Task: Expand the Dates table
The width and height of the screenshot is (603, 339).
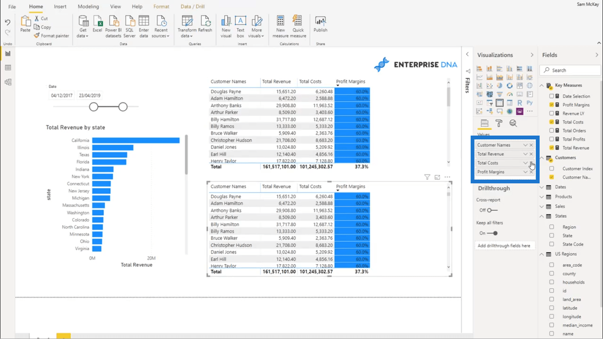Action: (542, 187)
